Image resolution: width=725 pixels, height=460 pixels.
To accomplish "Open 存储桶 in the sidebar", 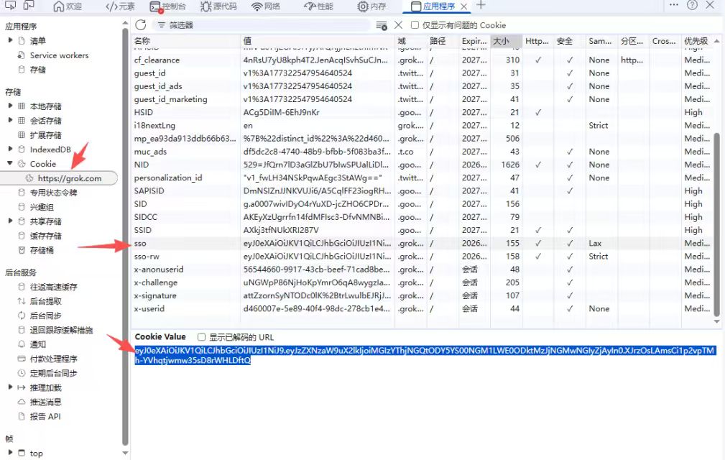I will (42, 250).
